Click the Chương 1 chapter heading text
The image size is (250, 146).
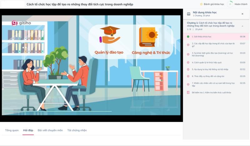click(x=211, y=24)
